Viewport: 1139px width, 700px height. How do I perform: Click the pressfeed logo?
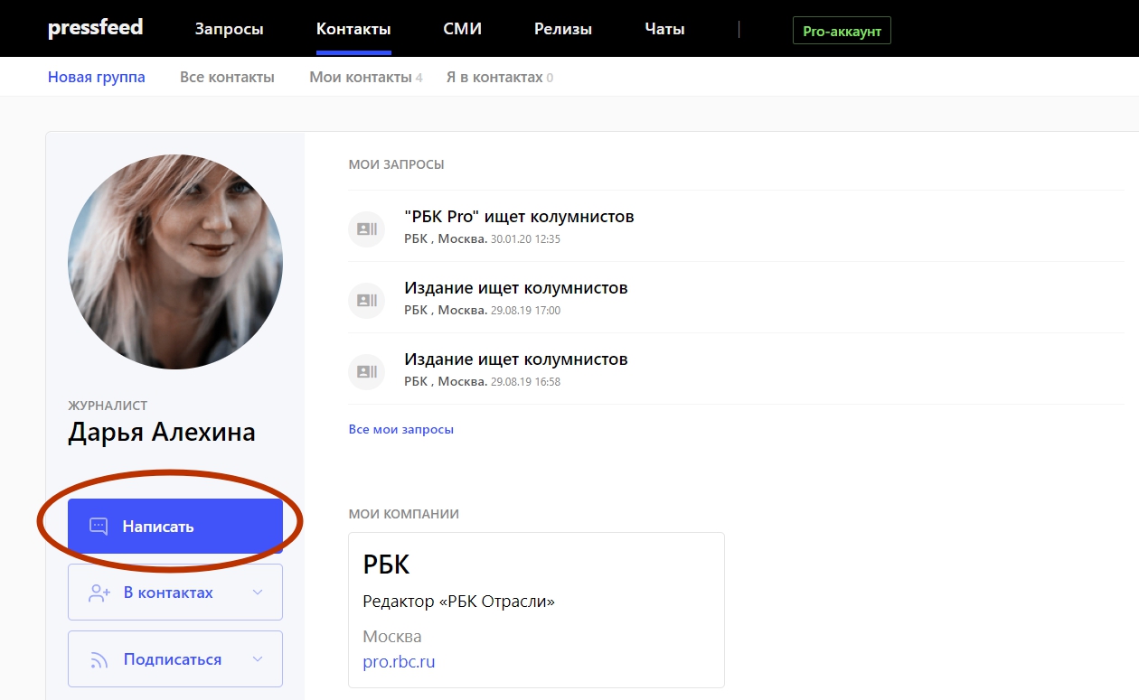tap(95, 28)
